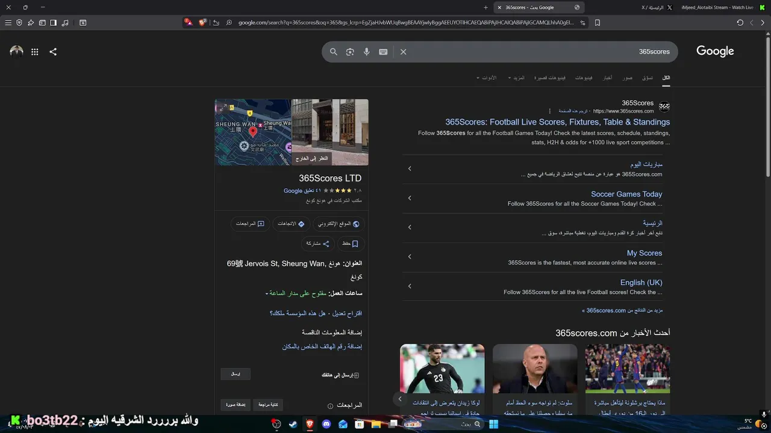Select the فيديوهات قصيرة tab
The height and width of the screenshot is (433, 771).
click(549, 78)
